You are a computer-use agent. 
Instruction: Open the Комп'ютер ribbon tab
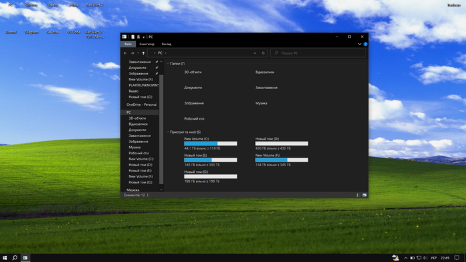[147, 44]
